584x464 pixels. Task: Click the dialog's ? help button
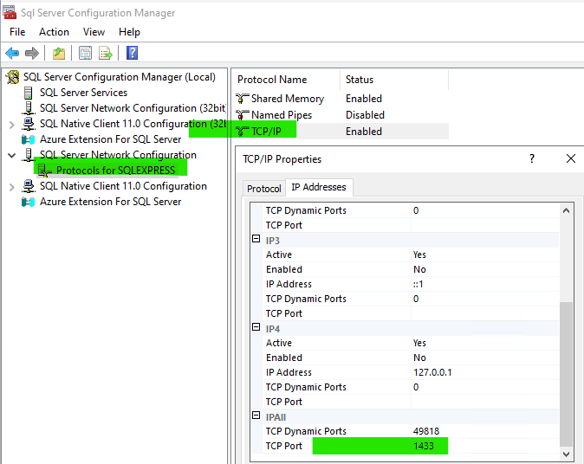coord(532,159)
